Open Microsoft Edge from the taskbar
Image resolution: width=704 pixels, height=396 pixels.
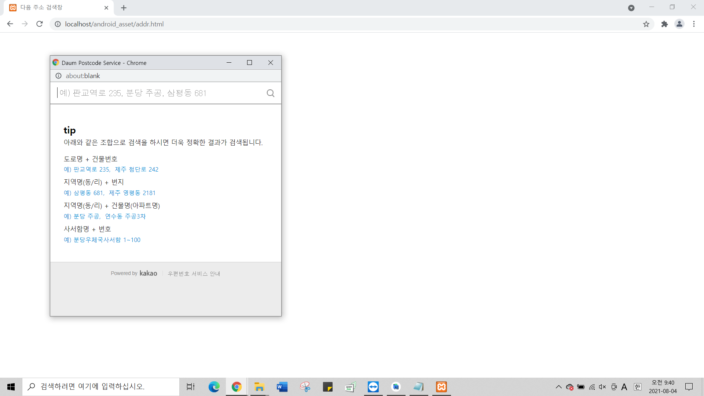pyautogui.click(x=214, y=387)
